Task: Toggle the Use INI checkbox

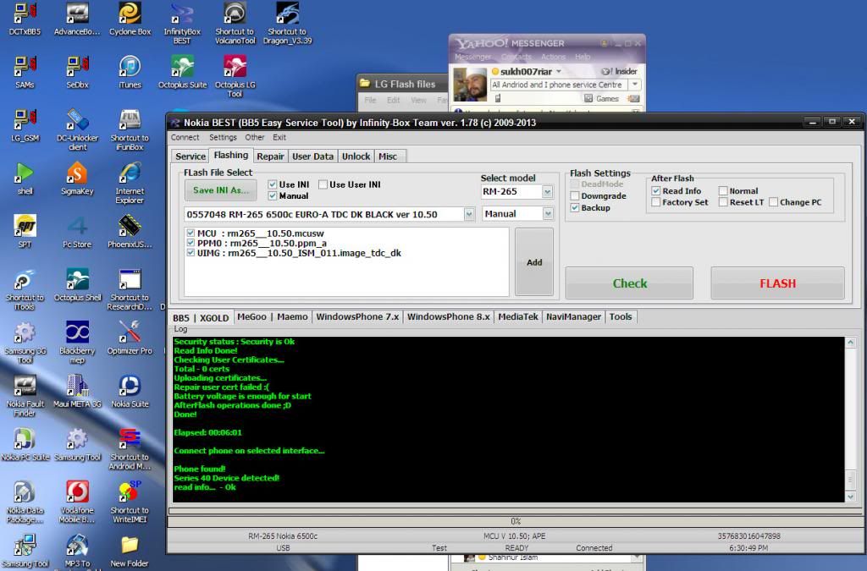Action: pyautogui.click(x=272, y=184)
